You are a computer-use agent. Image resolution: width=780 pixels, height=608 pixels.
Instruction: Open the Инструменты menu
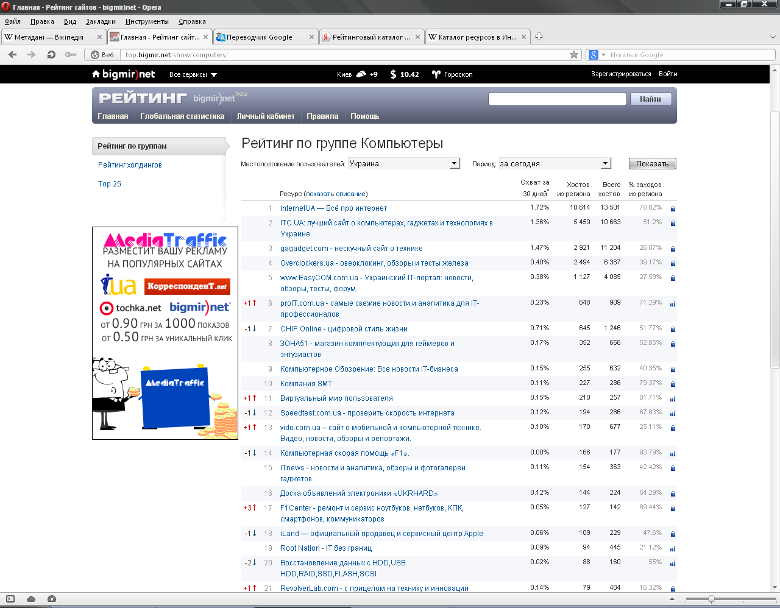(x=147, y=21)
